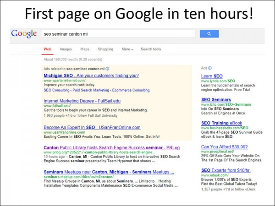Click the Web tab
275x206 pixels.
47,49
